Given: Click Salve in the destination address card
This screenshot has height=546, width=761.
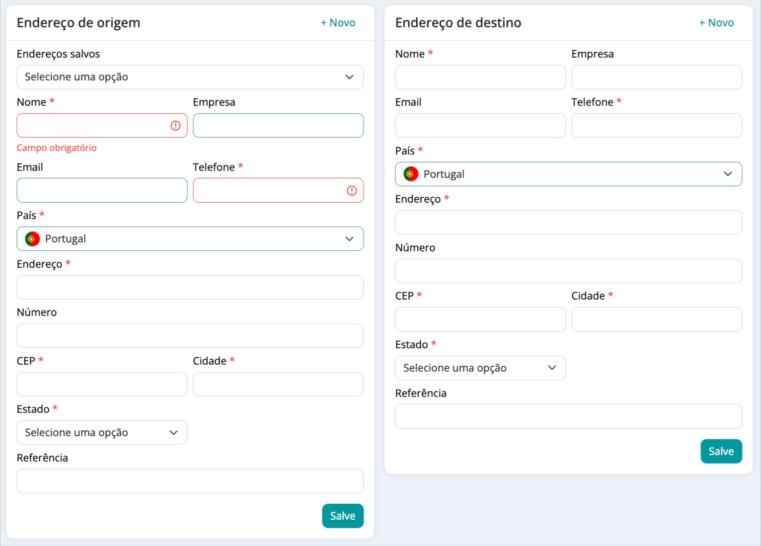Looking at the screenshot, I should (x=721, y=451).
